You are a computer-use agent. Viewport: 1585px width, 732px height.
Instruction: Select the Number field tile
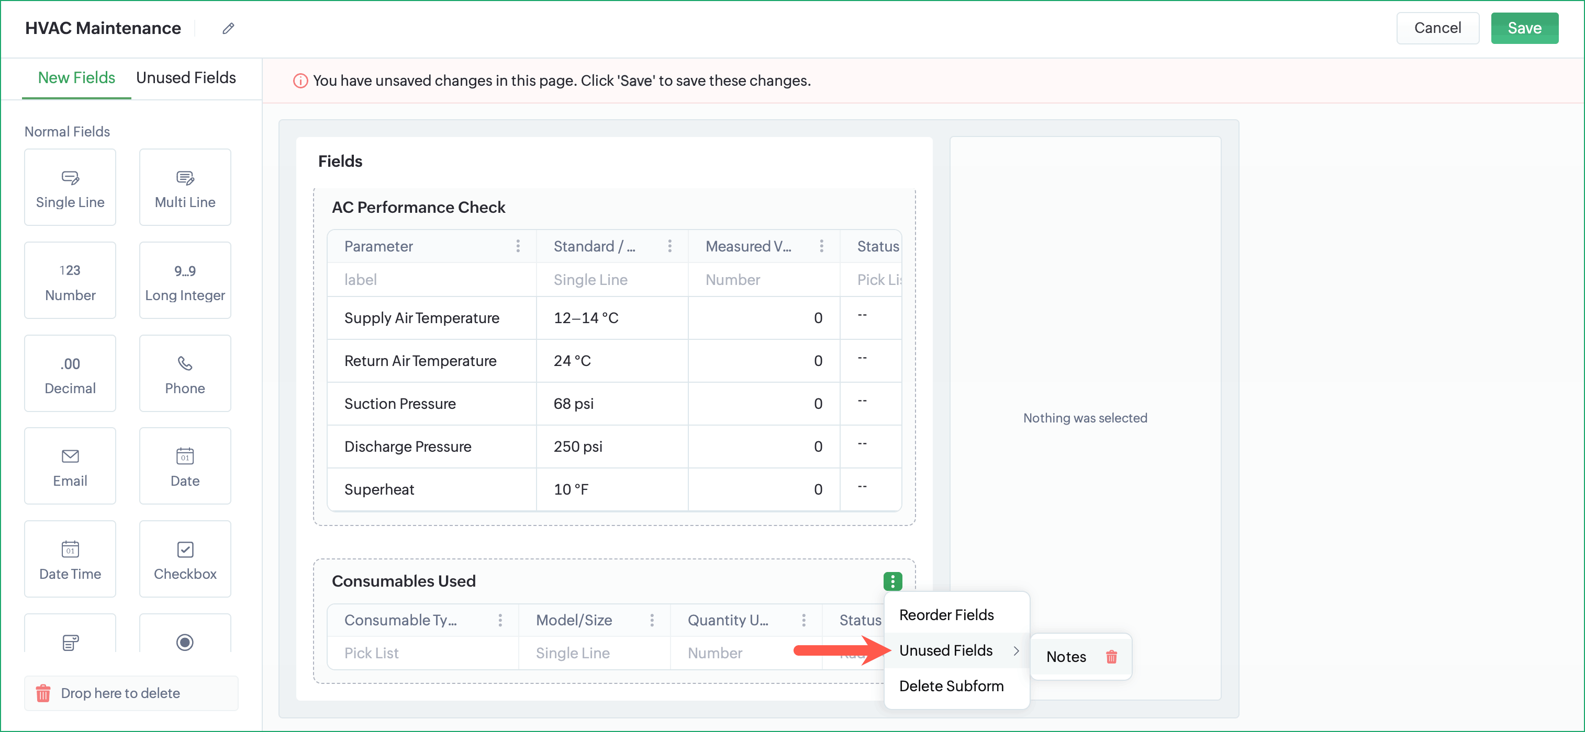70,280
